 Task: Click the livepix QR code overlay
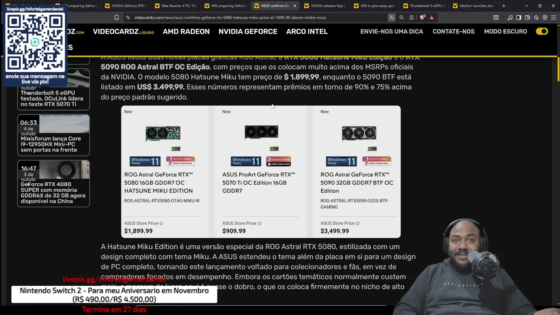pyautogui.click(x=35, y=42)
